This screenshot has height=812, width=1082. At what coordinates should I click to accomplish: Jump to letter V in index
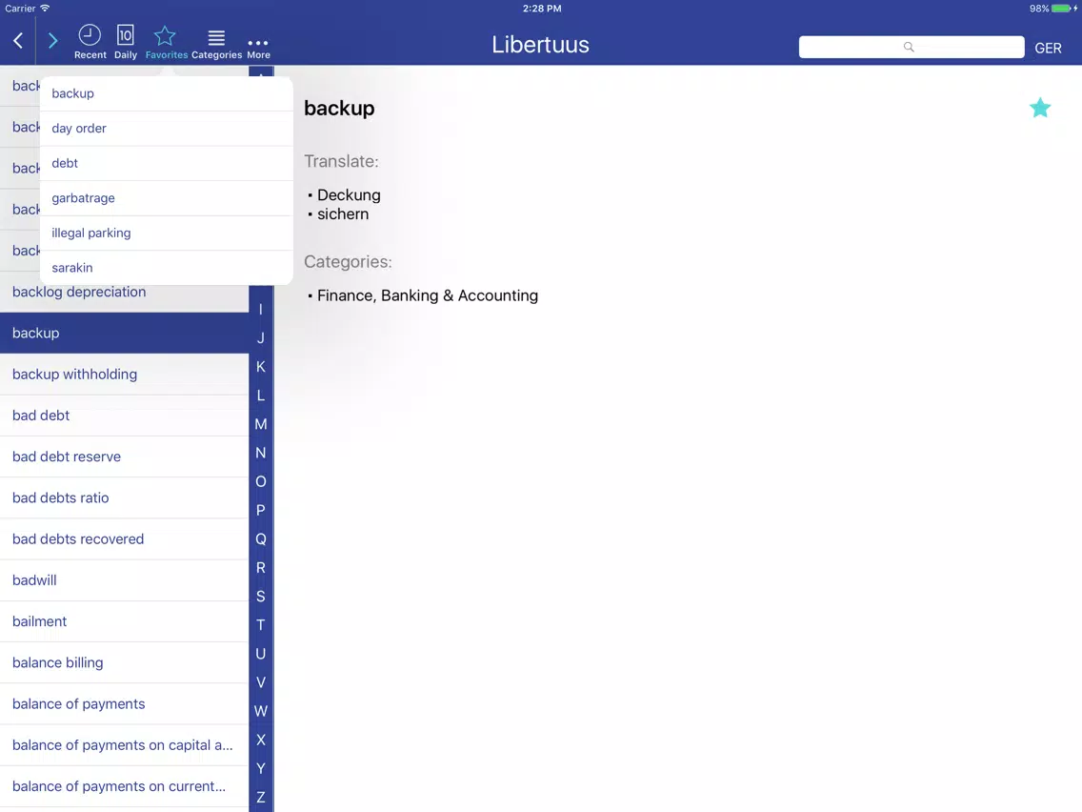coord(261,682)
